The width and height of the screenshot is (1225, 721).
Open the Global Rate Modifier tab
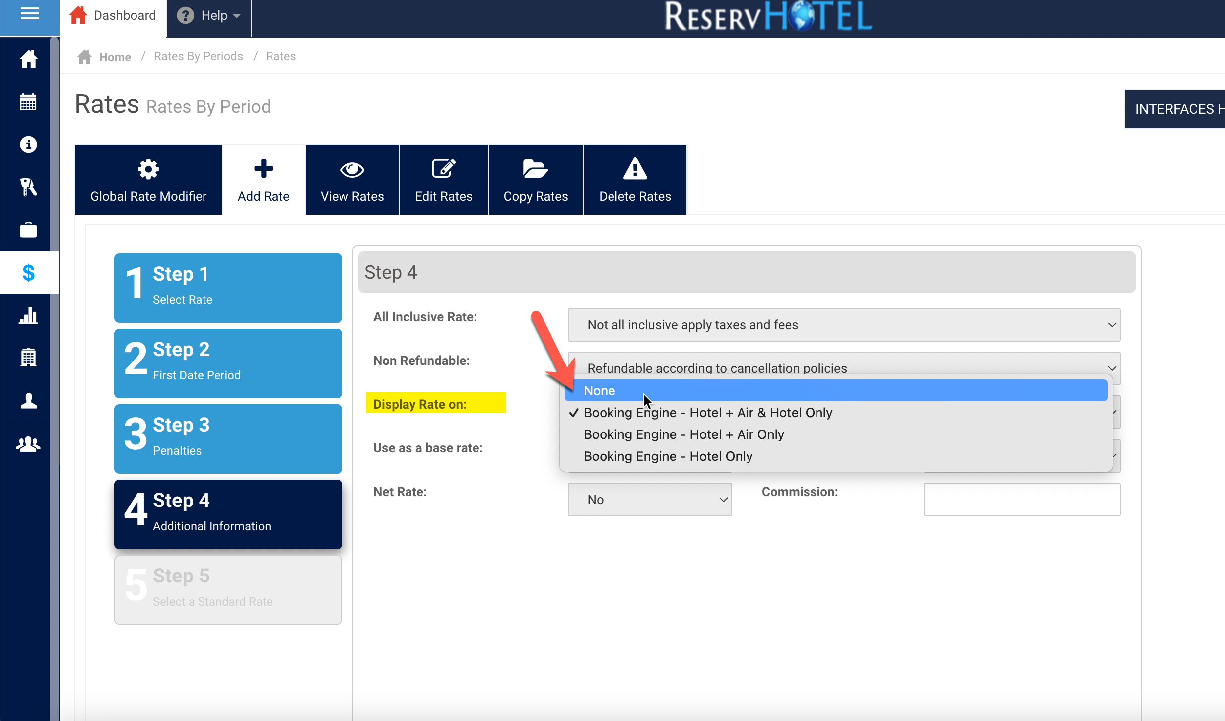148,180
